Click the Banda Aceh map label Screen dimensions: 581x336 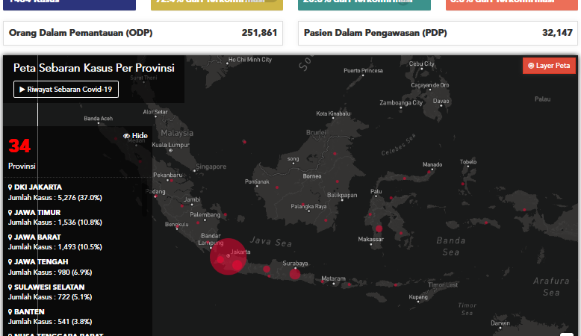click(x=98, y=119)
